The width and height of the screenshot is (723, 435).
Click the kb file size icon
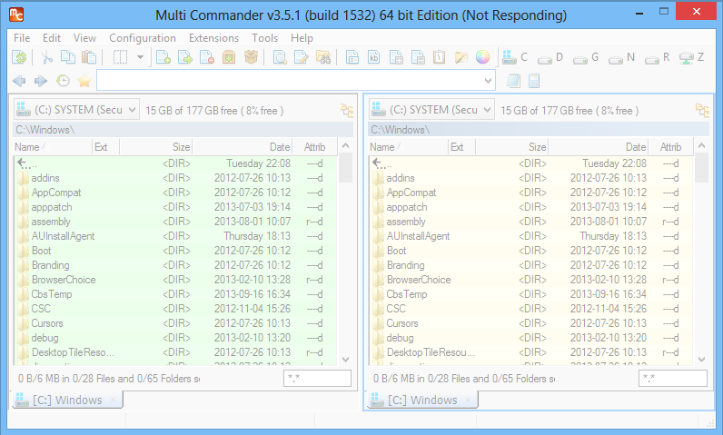374,57
